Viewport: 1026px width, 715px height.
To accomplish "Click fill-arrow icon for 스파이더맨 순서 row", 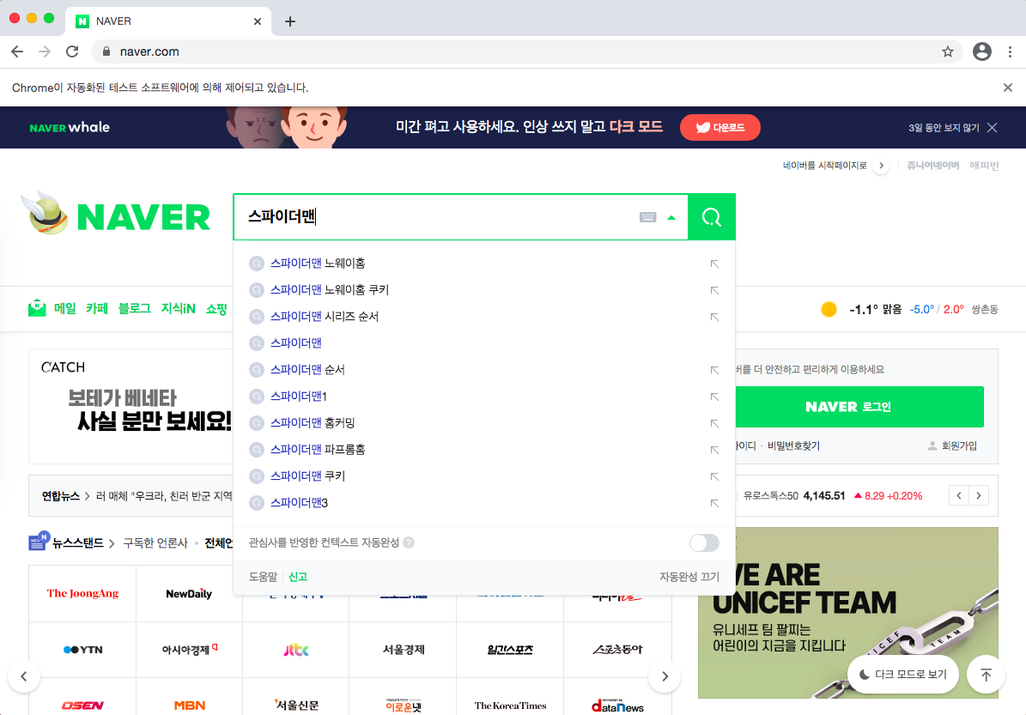I will click(714, 370).
